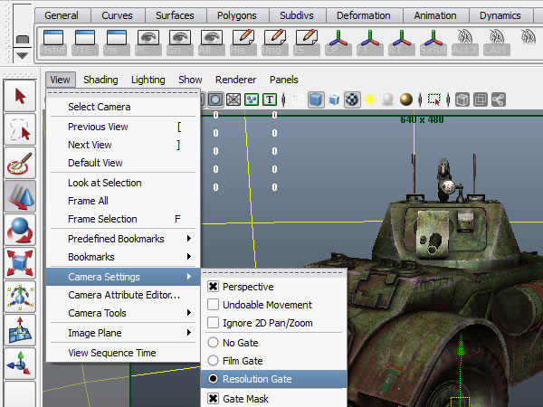Click the PC eye shelf icon

tap(148, 43)
